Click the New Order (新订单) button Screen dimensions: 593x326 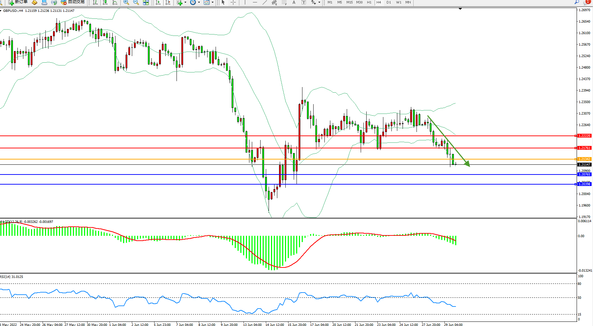18,2
